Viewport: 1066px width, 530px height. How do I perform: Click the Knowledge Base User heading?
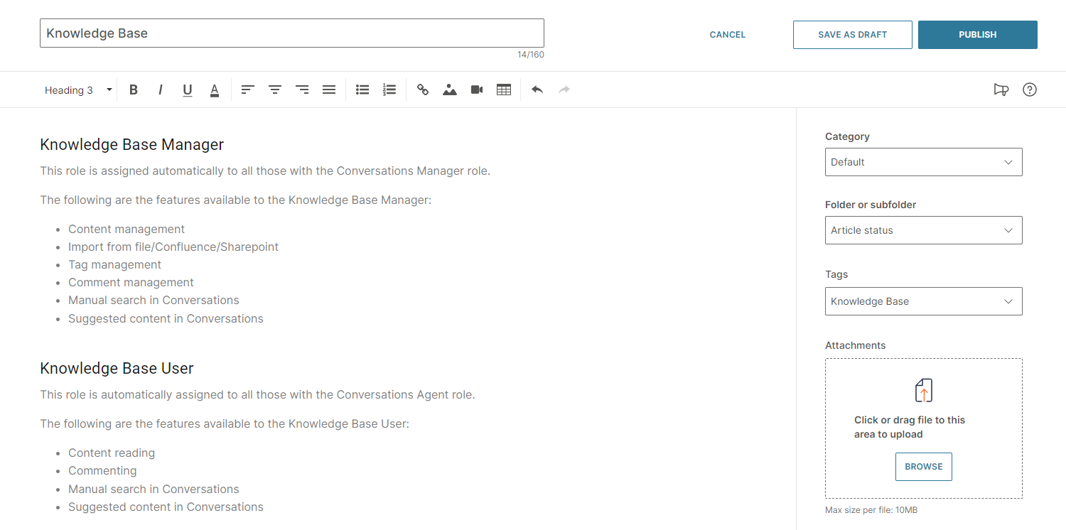coord(117,369)
